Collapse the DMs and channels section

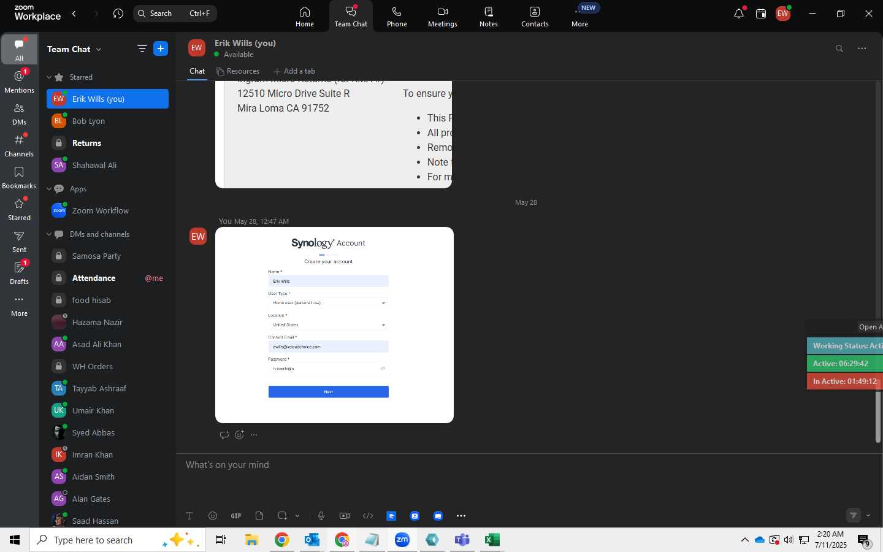49,234
